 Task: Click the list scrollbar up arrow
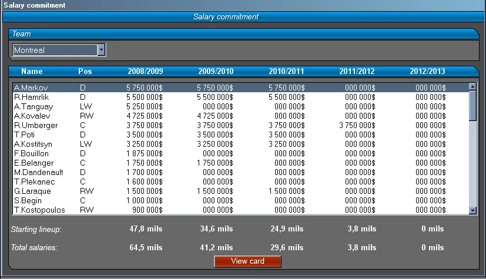(x=472, y=87)
